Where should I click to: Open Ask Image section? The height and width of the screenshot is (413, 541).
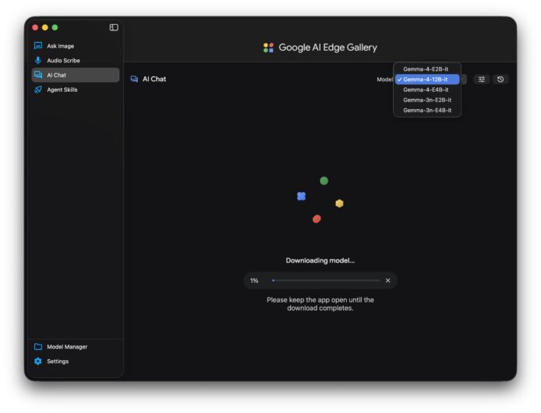coord(76,46)
